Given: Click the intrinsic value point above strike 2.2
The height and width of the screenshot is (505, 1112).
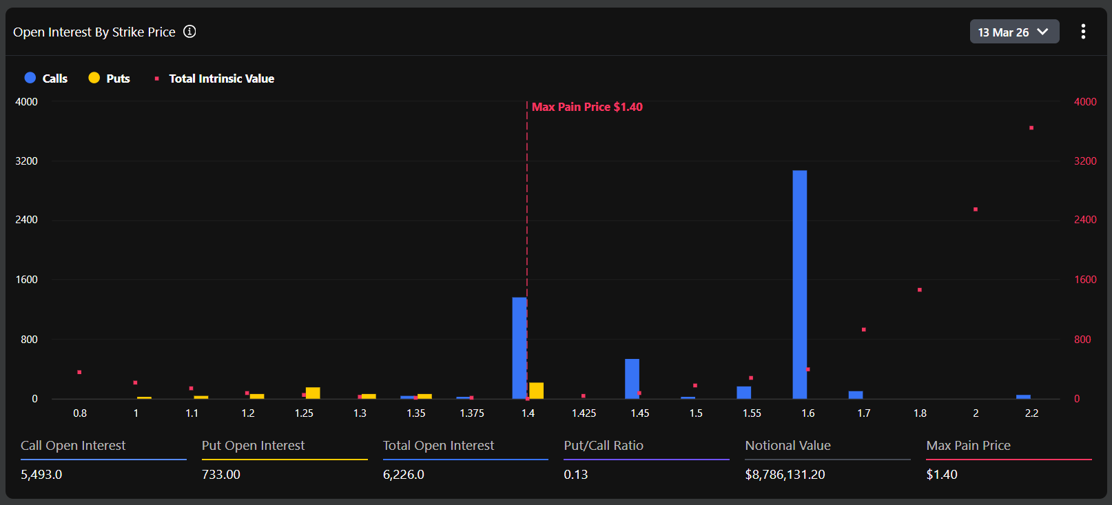Looking at the screenshot, I should (x=1031, y=128).
